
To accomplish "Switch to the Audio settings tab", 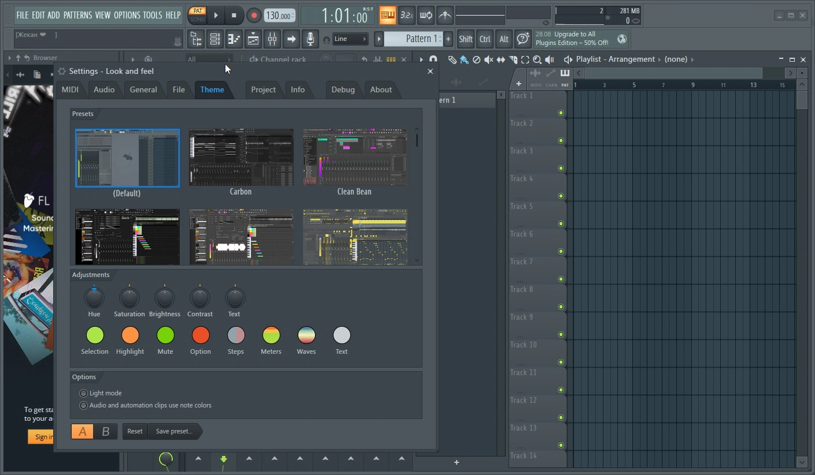I will [x=104, y=89].
